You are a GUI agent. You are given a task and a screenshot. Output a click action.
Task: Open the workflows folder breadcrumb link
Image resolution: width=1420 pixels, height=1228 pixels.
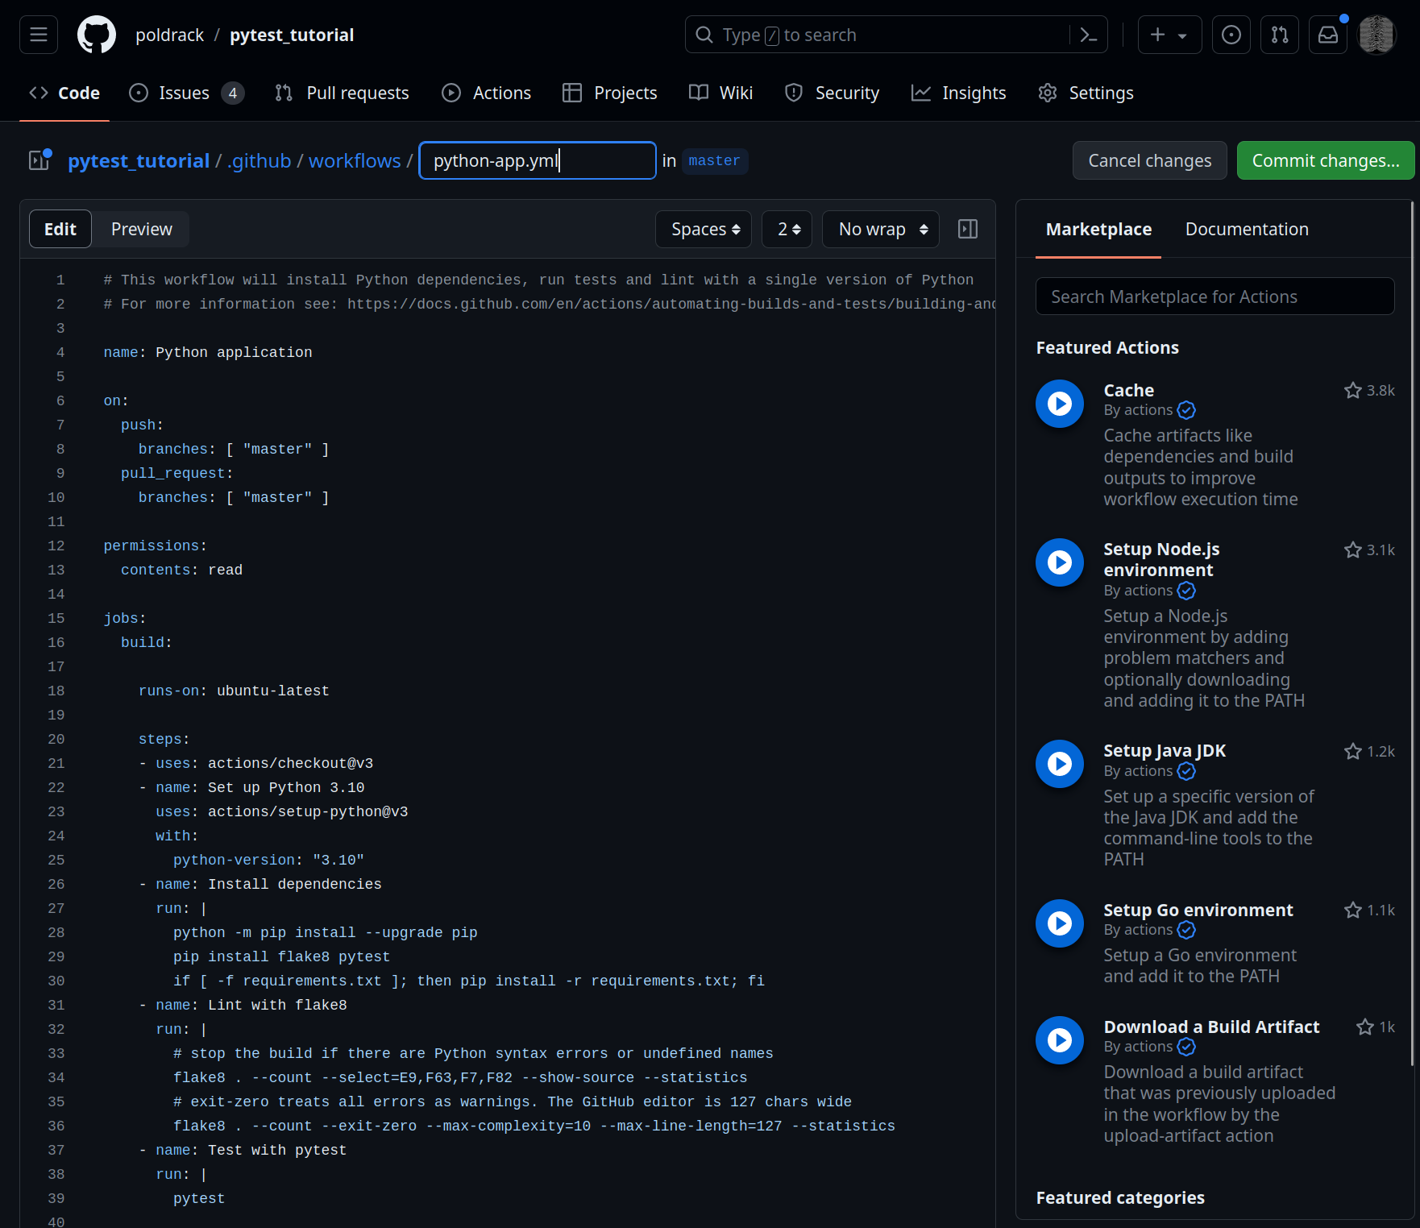tap(355, 160)
